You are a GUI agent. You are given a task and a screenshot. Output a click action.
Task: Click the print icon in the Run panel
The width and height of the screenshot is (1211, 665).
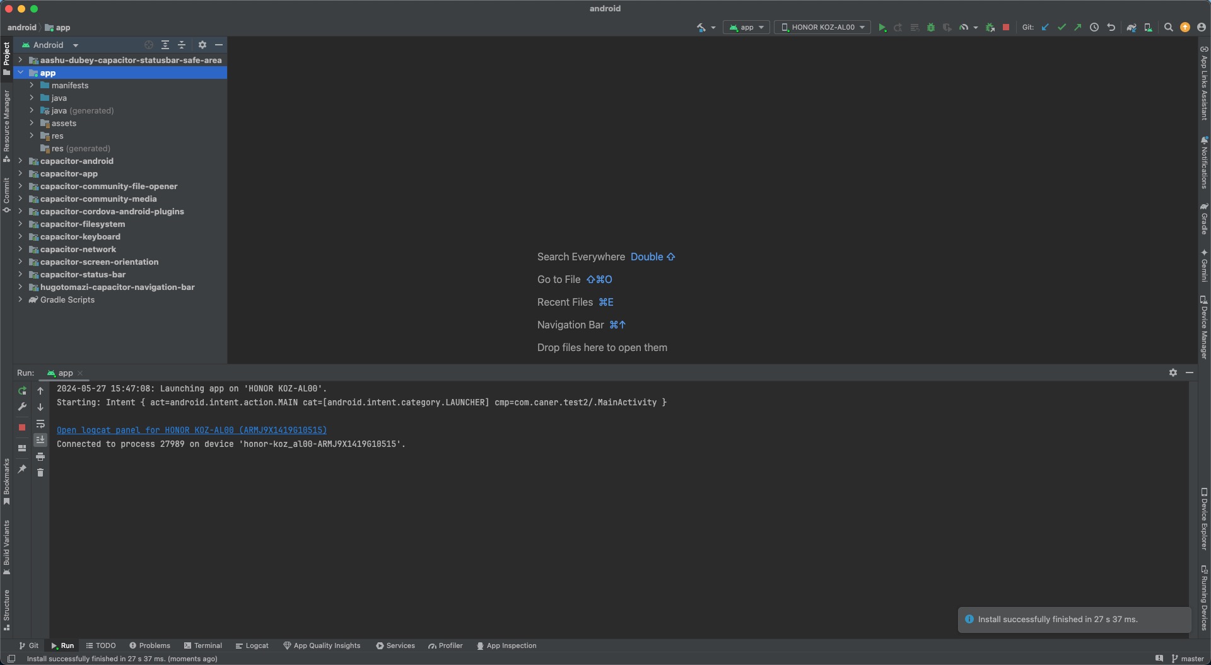pos(40,456)
